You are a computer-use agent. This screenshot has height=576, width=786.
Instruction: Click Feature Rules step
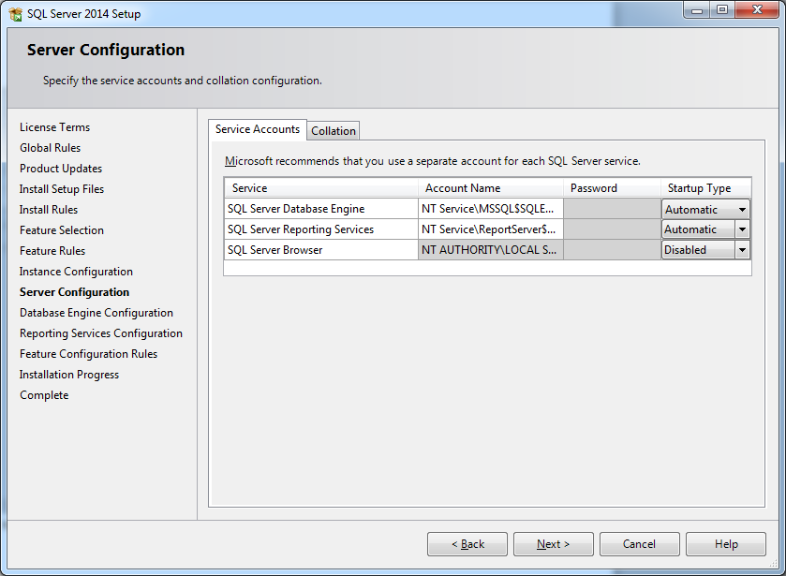tap(52, 251)
